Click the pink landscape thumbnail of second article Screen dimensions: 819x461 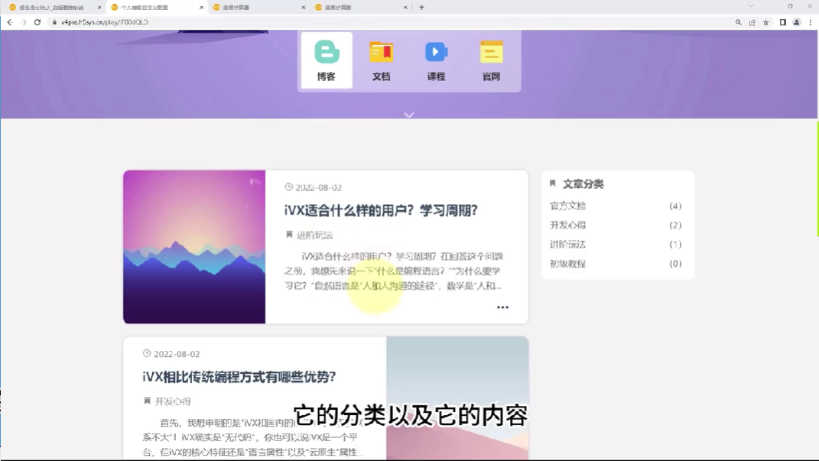[457, 398]
